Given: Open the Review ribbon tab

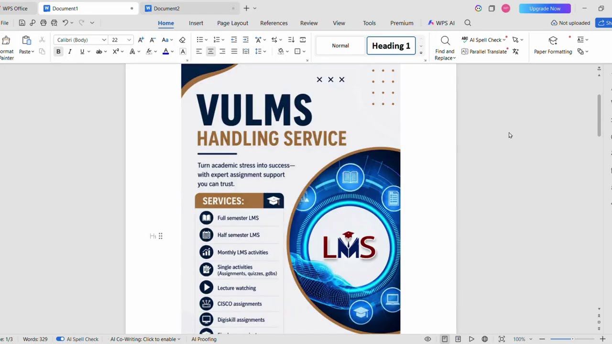Looking at the screenshot, I should [x=309, y=23].
